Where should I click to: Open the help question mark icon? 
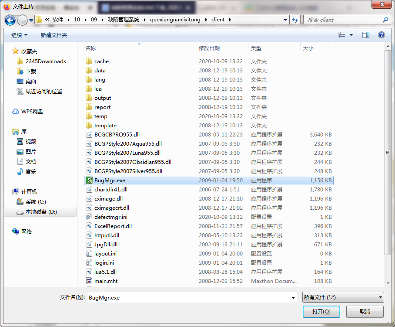381,35
